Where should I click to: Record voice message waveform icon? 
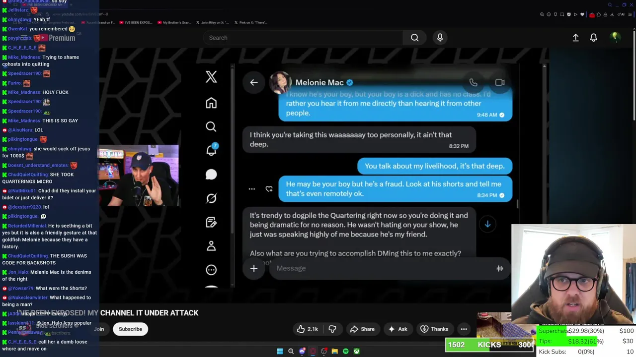[x=500, y=268]
